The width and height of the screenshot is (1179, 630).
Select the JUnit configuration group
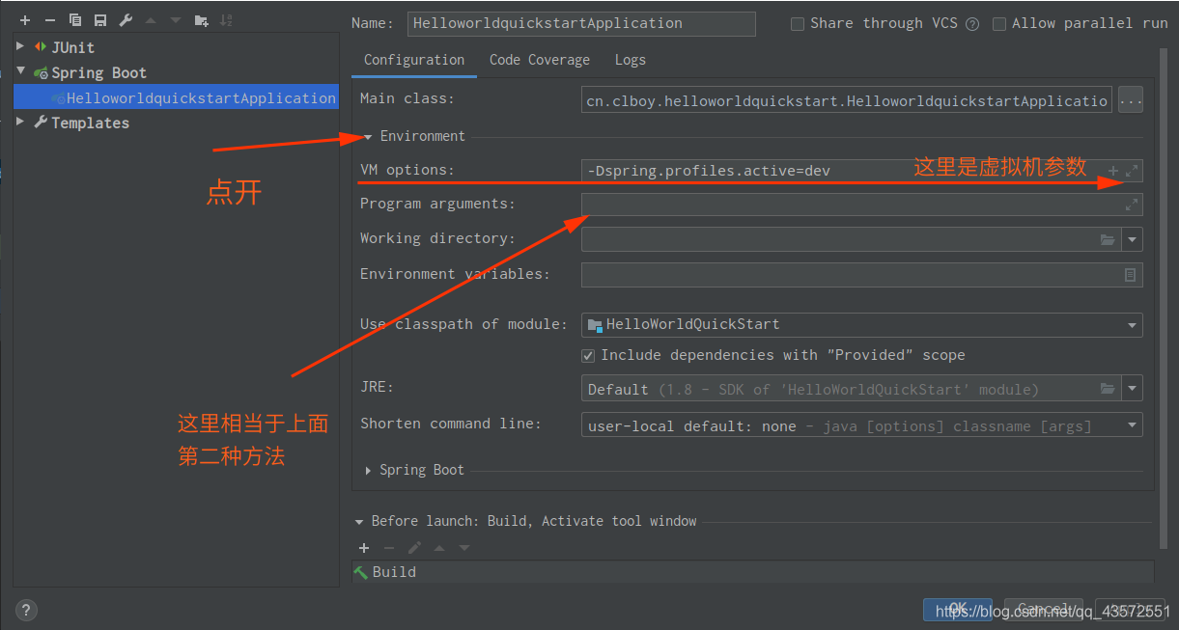point(72,47)
